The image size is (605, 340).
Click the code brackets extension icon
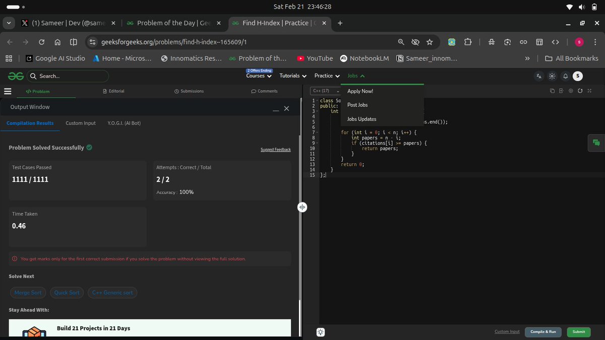(555, 42)
